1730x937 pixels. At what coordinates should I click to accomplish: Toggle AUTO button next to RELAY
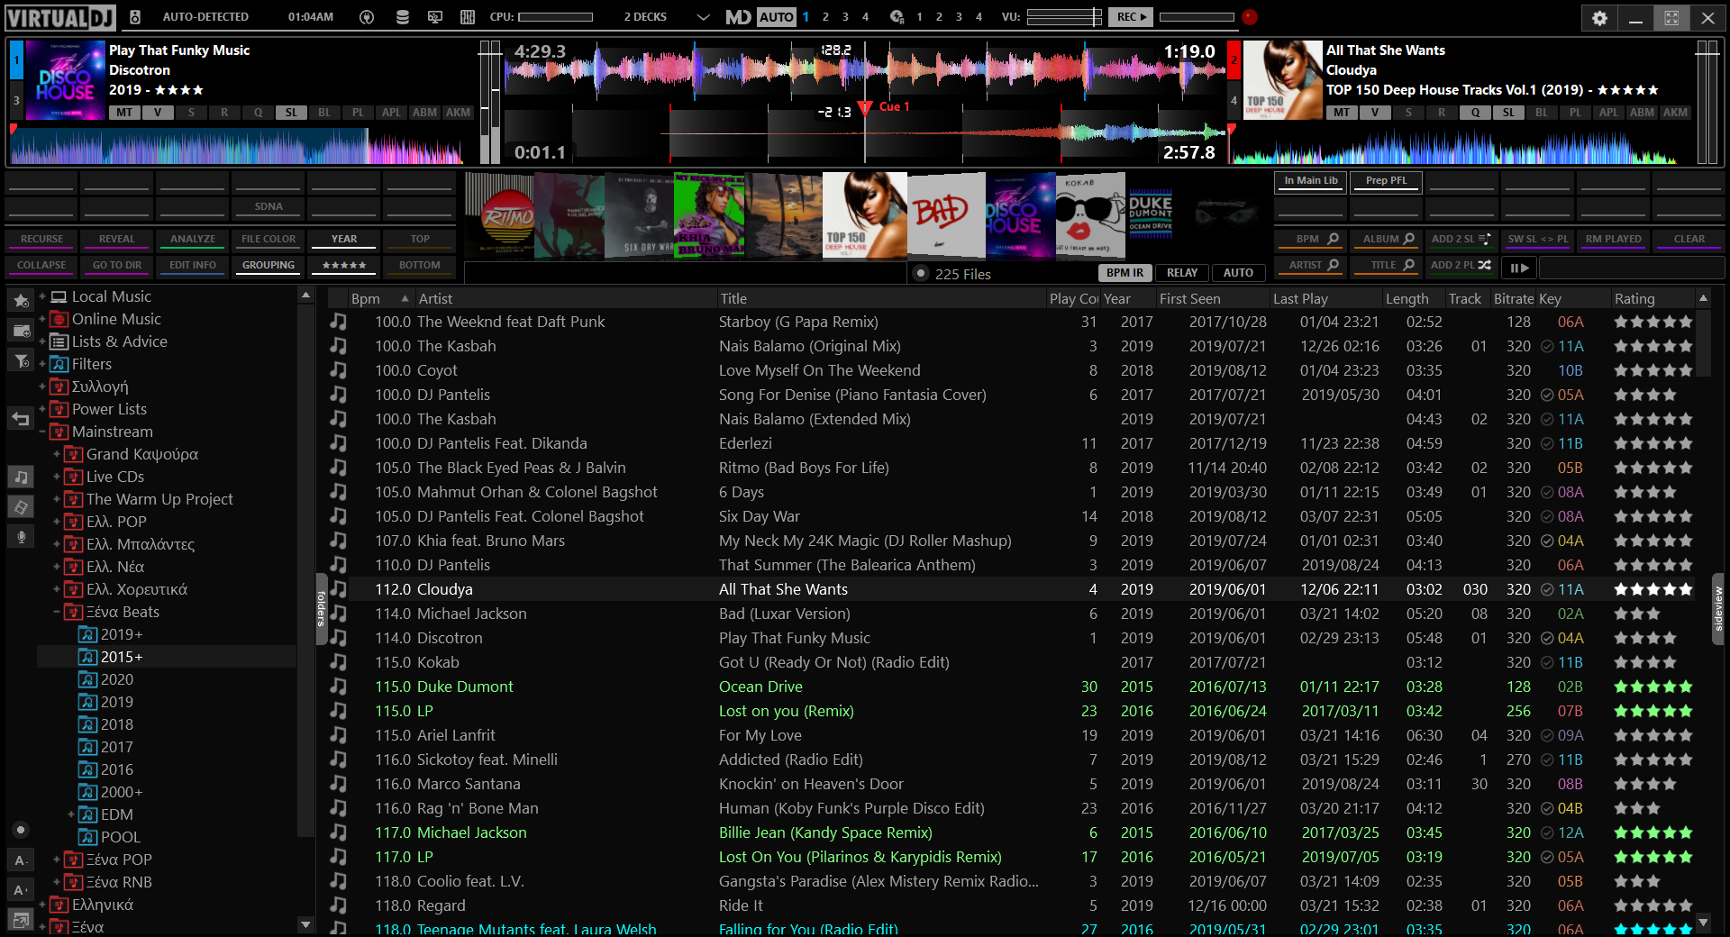[x=1238, y=273]
